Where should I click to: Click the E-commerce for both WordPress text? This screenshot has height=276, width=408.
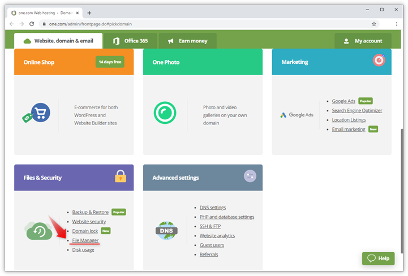(x=96, y=115)
